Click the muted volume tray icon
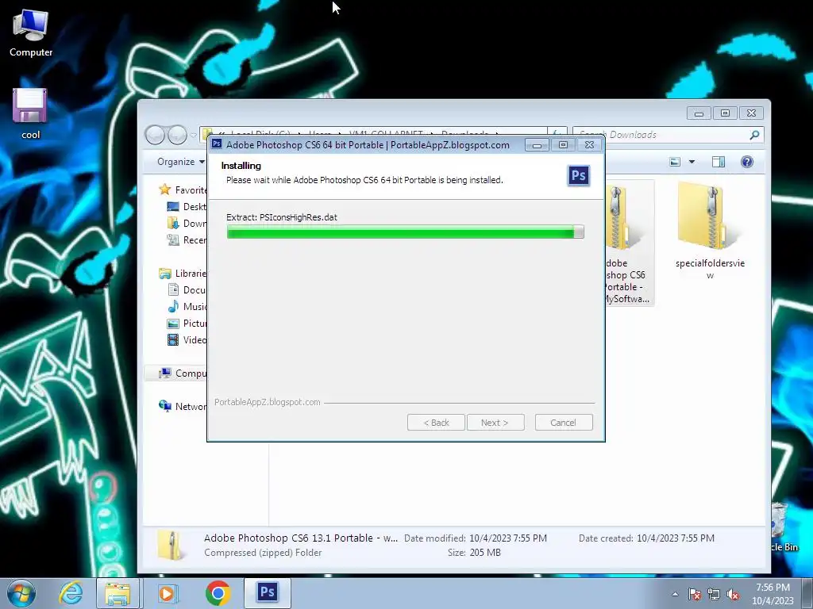813x609 pixels. (x=733, y=594)
